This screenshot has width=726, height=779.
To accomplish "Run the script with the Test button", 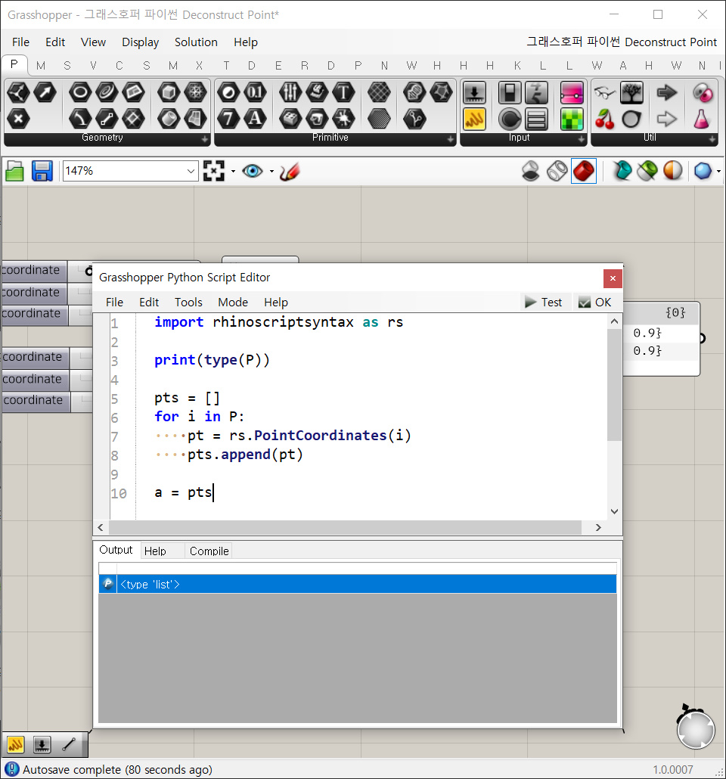I will click(544, 302).
